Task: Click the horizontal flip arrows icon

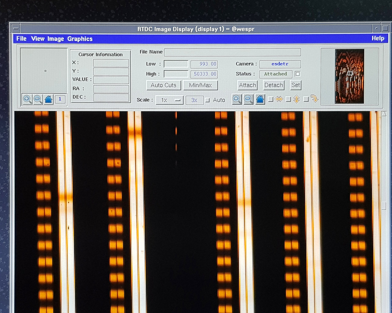Action: coord(279,99)
